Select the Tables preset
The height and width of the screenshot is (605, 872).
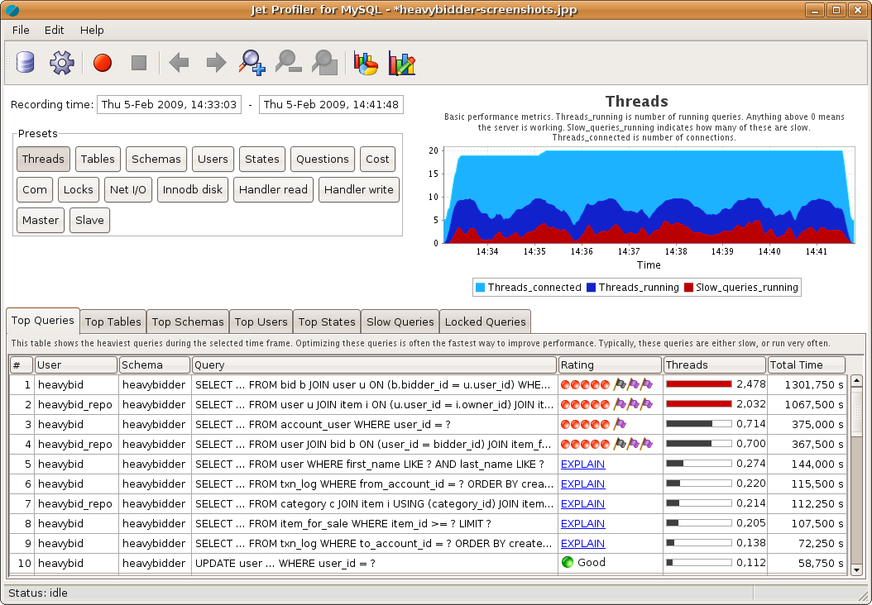[x=98, y=159]
